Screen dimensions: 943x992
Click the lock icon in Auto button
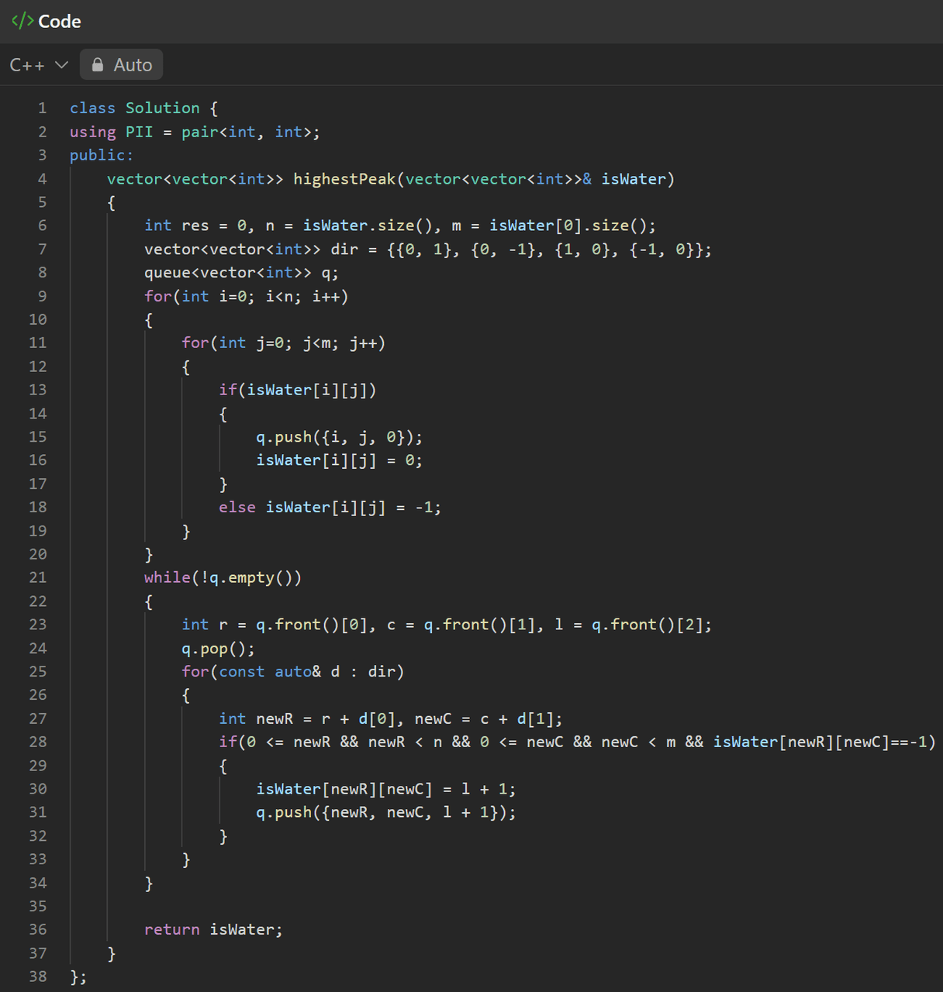98,65
